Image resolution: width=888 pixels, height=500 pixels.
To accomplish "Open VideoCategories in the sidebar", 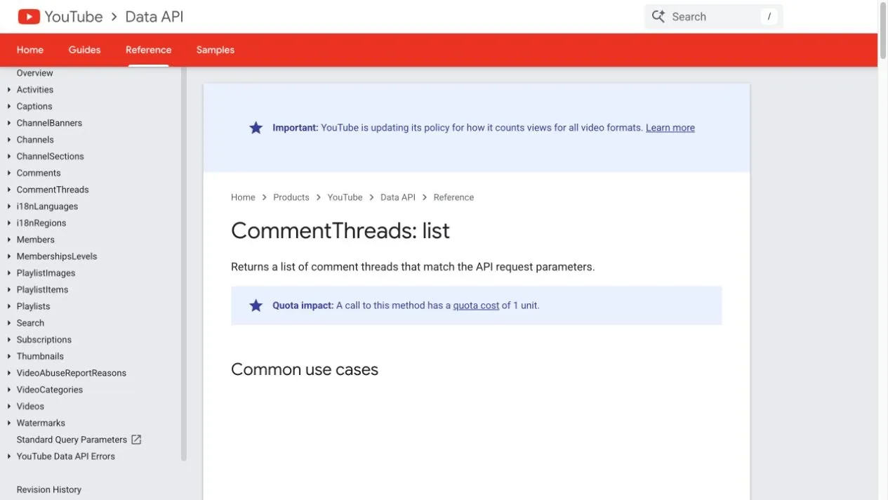I will click(50, 390).
